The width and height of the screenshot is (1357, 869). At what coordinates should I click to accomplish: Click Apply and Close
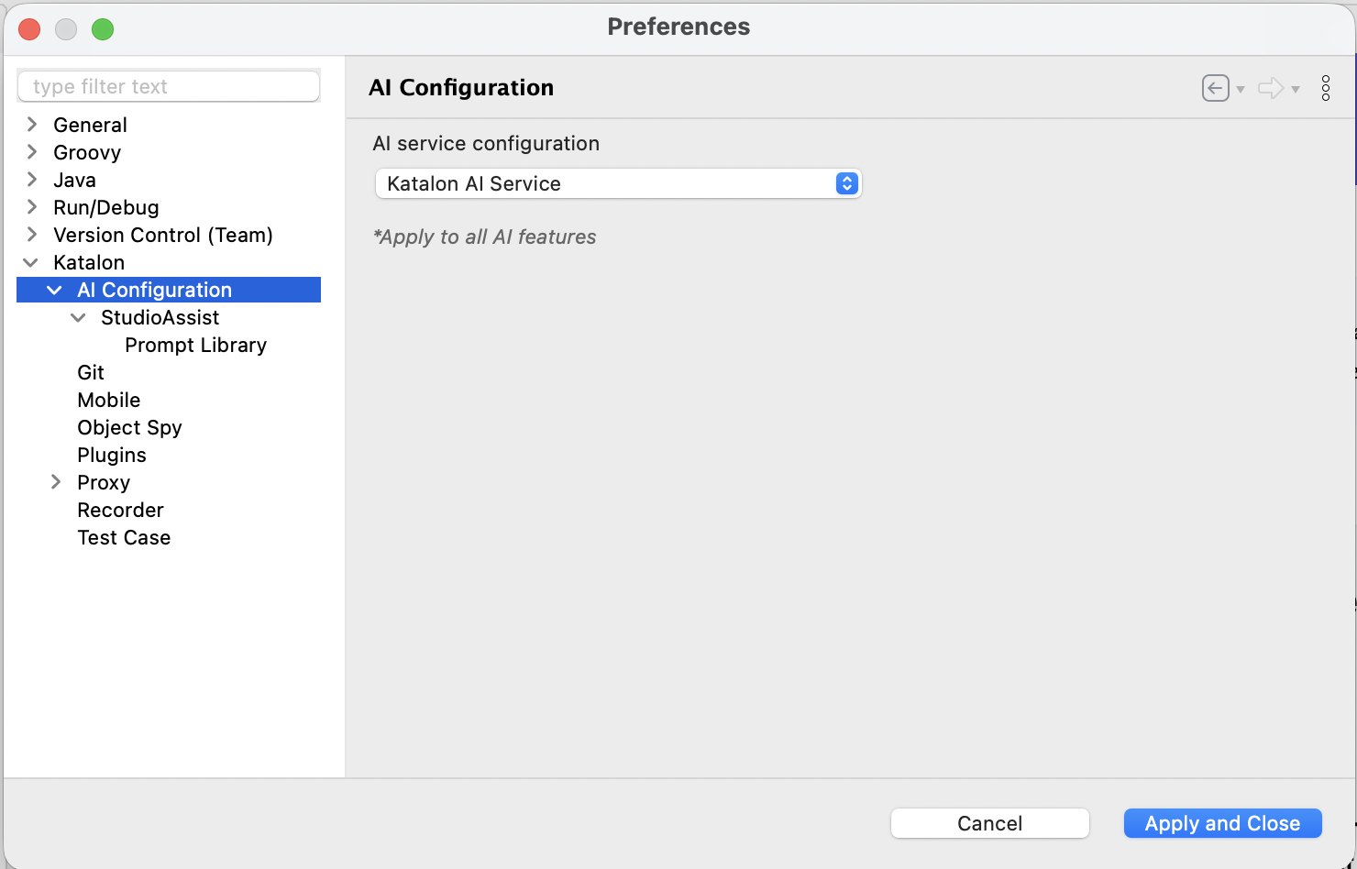(1222, 823)
